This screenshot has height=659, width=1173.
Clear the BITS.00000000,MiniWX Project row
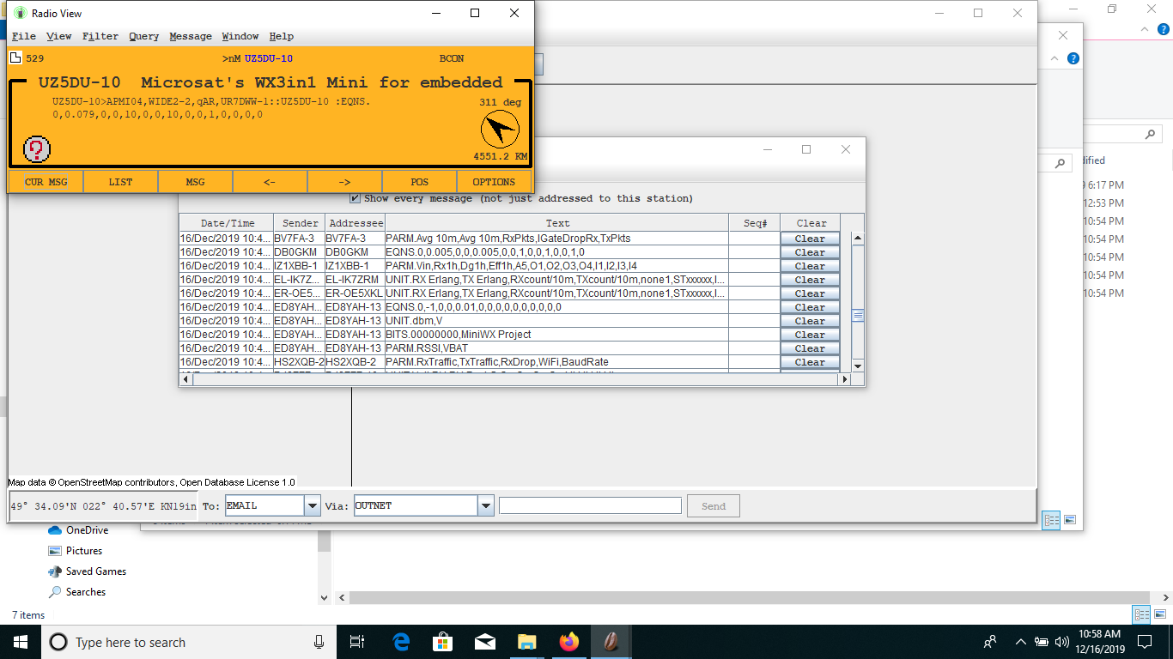click(x=810, y=335)
